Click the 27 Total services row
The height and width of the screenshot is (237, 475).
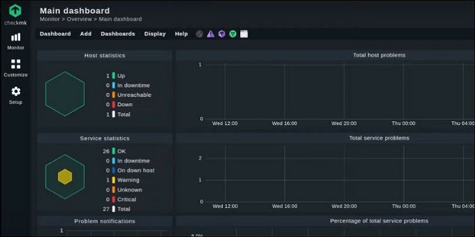[x=117, y=209]
